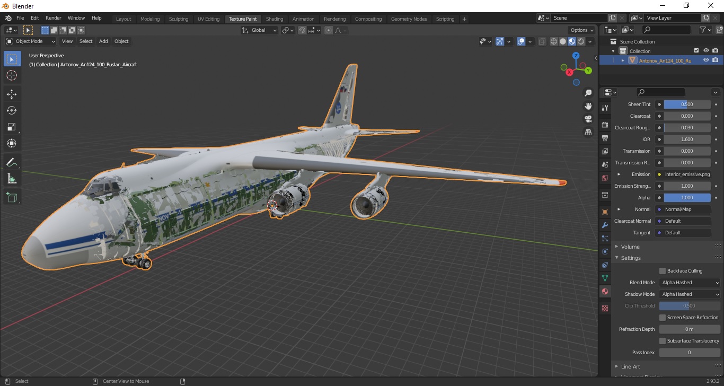Switch to the Shading workspace tab
Image resolution: width=724 pixels, height=386 pixels.
click(x=275, y=19)
